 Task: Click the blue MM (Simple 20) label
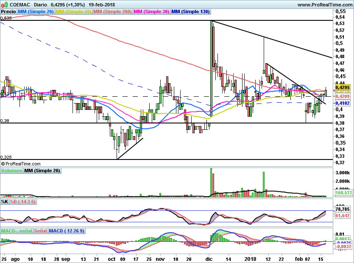36,11
